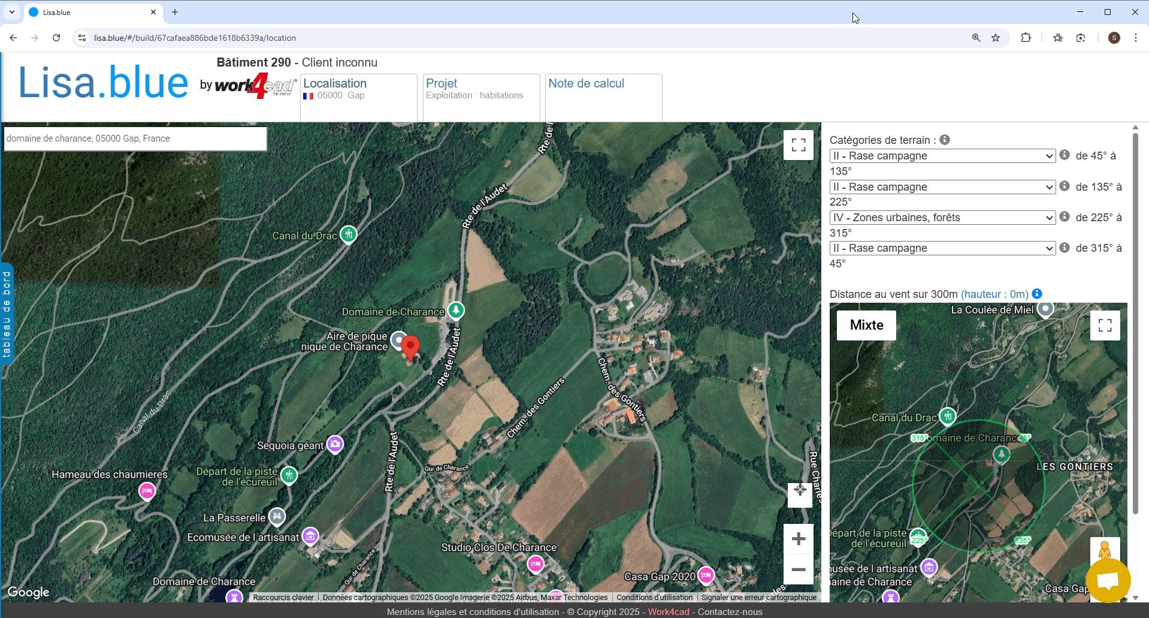Click the Aire de pique nique marker

398,340
